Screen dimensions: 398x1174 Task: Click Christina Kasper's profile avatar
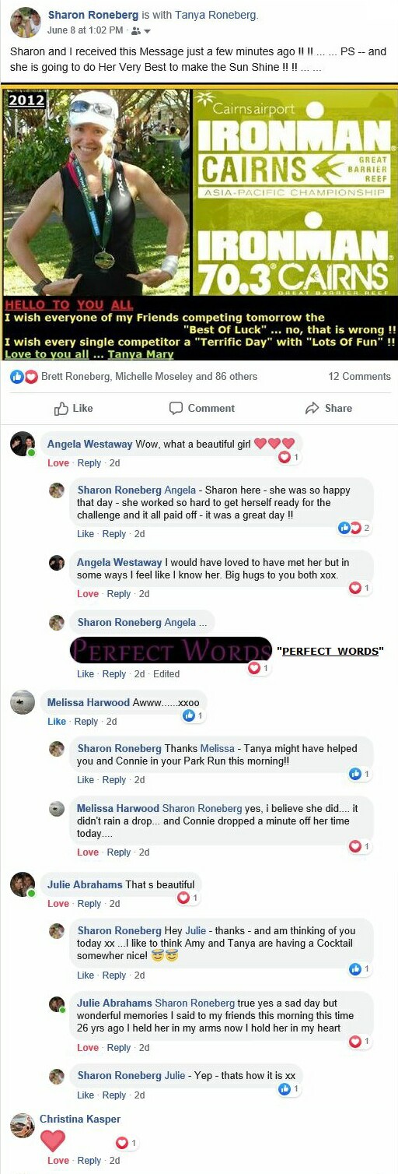pyautogui.click(x=23, y=1126)
